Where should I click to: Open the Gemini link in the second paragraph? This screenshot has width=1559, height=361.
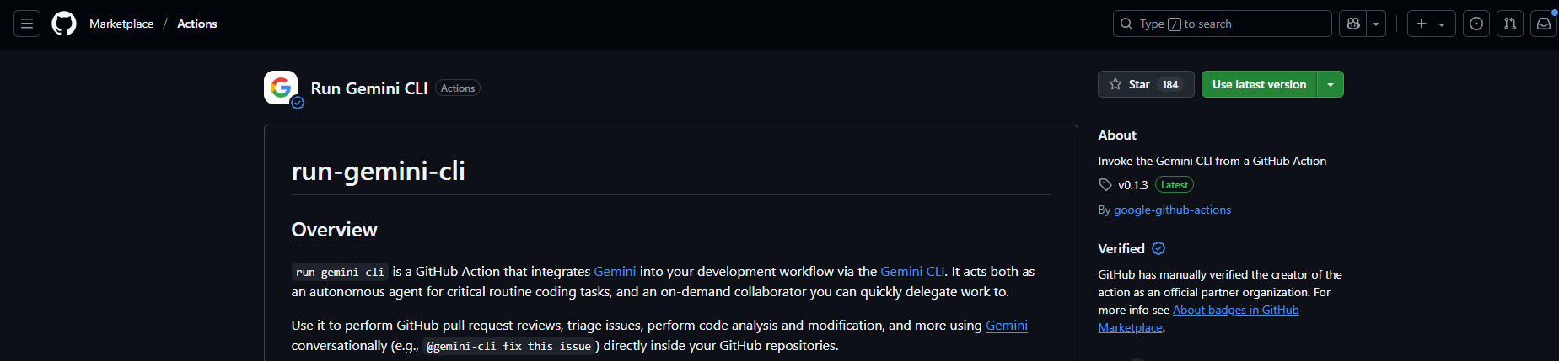1007,325
